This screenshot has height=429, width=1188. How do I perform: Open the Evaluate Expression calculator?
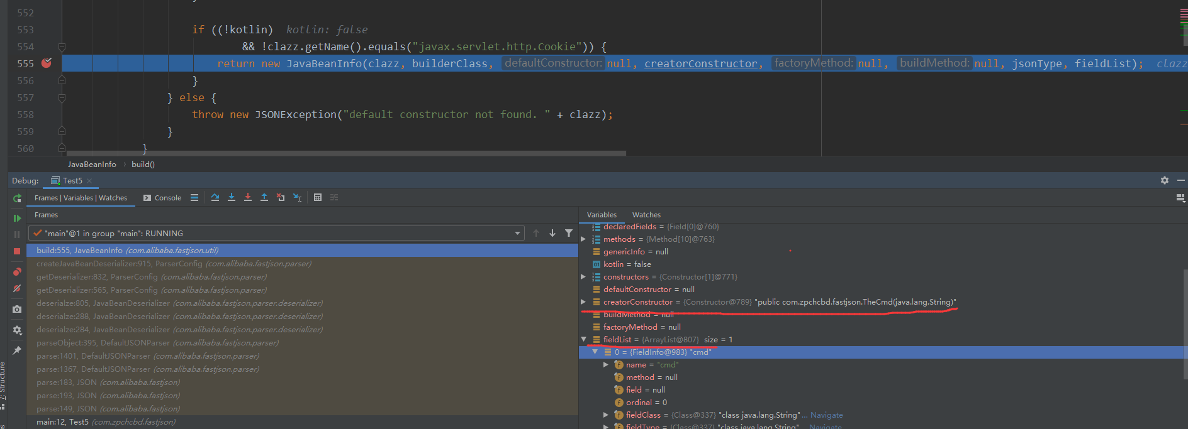[318, 197]
